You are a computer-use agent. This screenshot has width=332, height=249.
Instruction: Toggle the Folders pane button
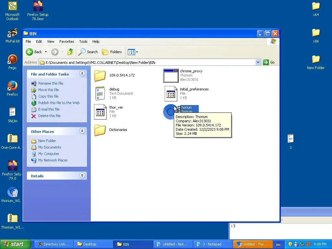point(112,52)
